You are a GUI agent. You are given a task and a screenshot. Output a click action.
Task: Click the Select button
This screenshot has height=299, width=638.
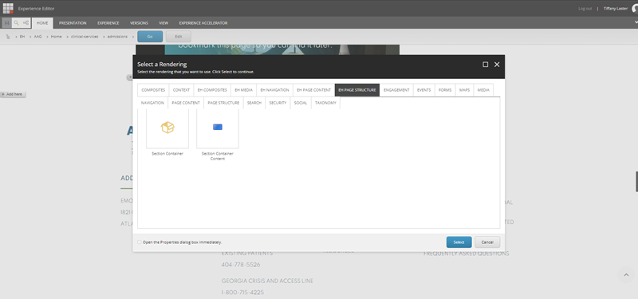coord(459,242)
